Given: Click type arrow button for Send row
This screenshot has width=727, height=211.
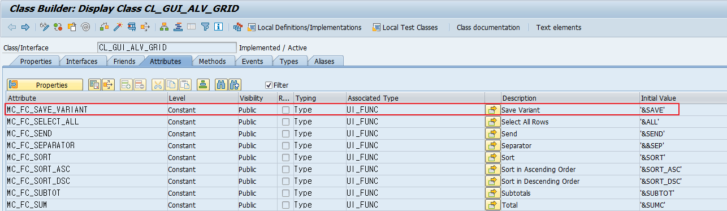Looking at the screenshot, I should 492,134.
